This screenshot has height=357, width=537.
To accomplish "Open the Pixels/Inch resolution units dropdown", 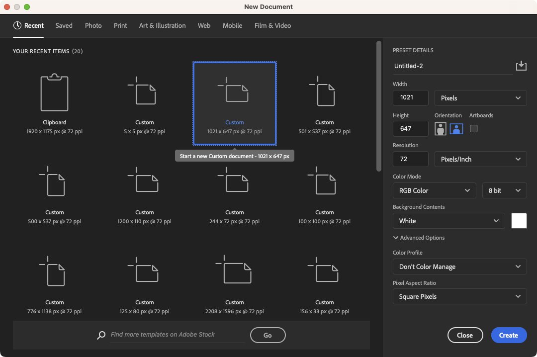I will 480,159.
